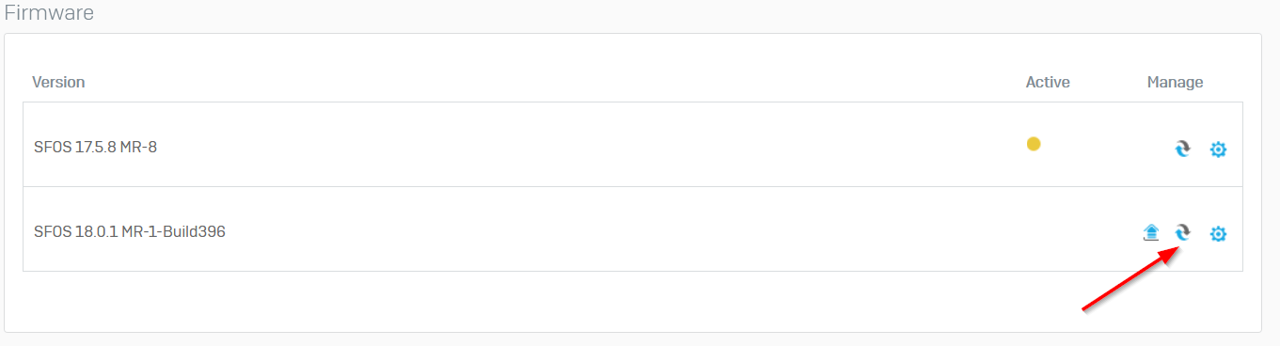The width and height of the screenshot is (1280, 346).
Task: Click the SFOS 17.5.8 MR-8 version label
Action: click(95, 147)
